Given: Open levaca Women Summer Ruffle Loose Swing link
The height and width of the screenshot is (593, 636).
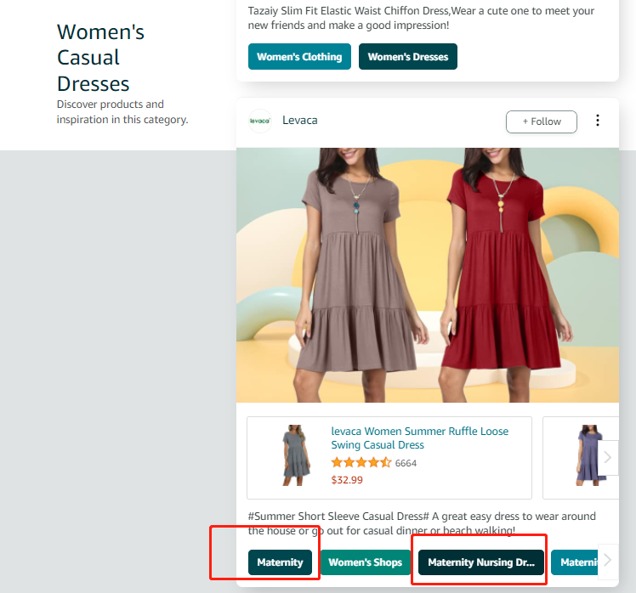Looking at the screenshot, I should (419, 438).
